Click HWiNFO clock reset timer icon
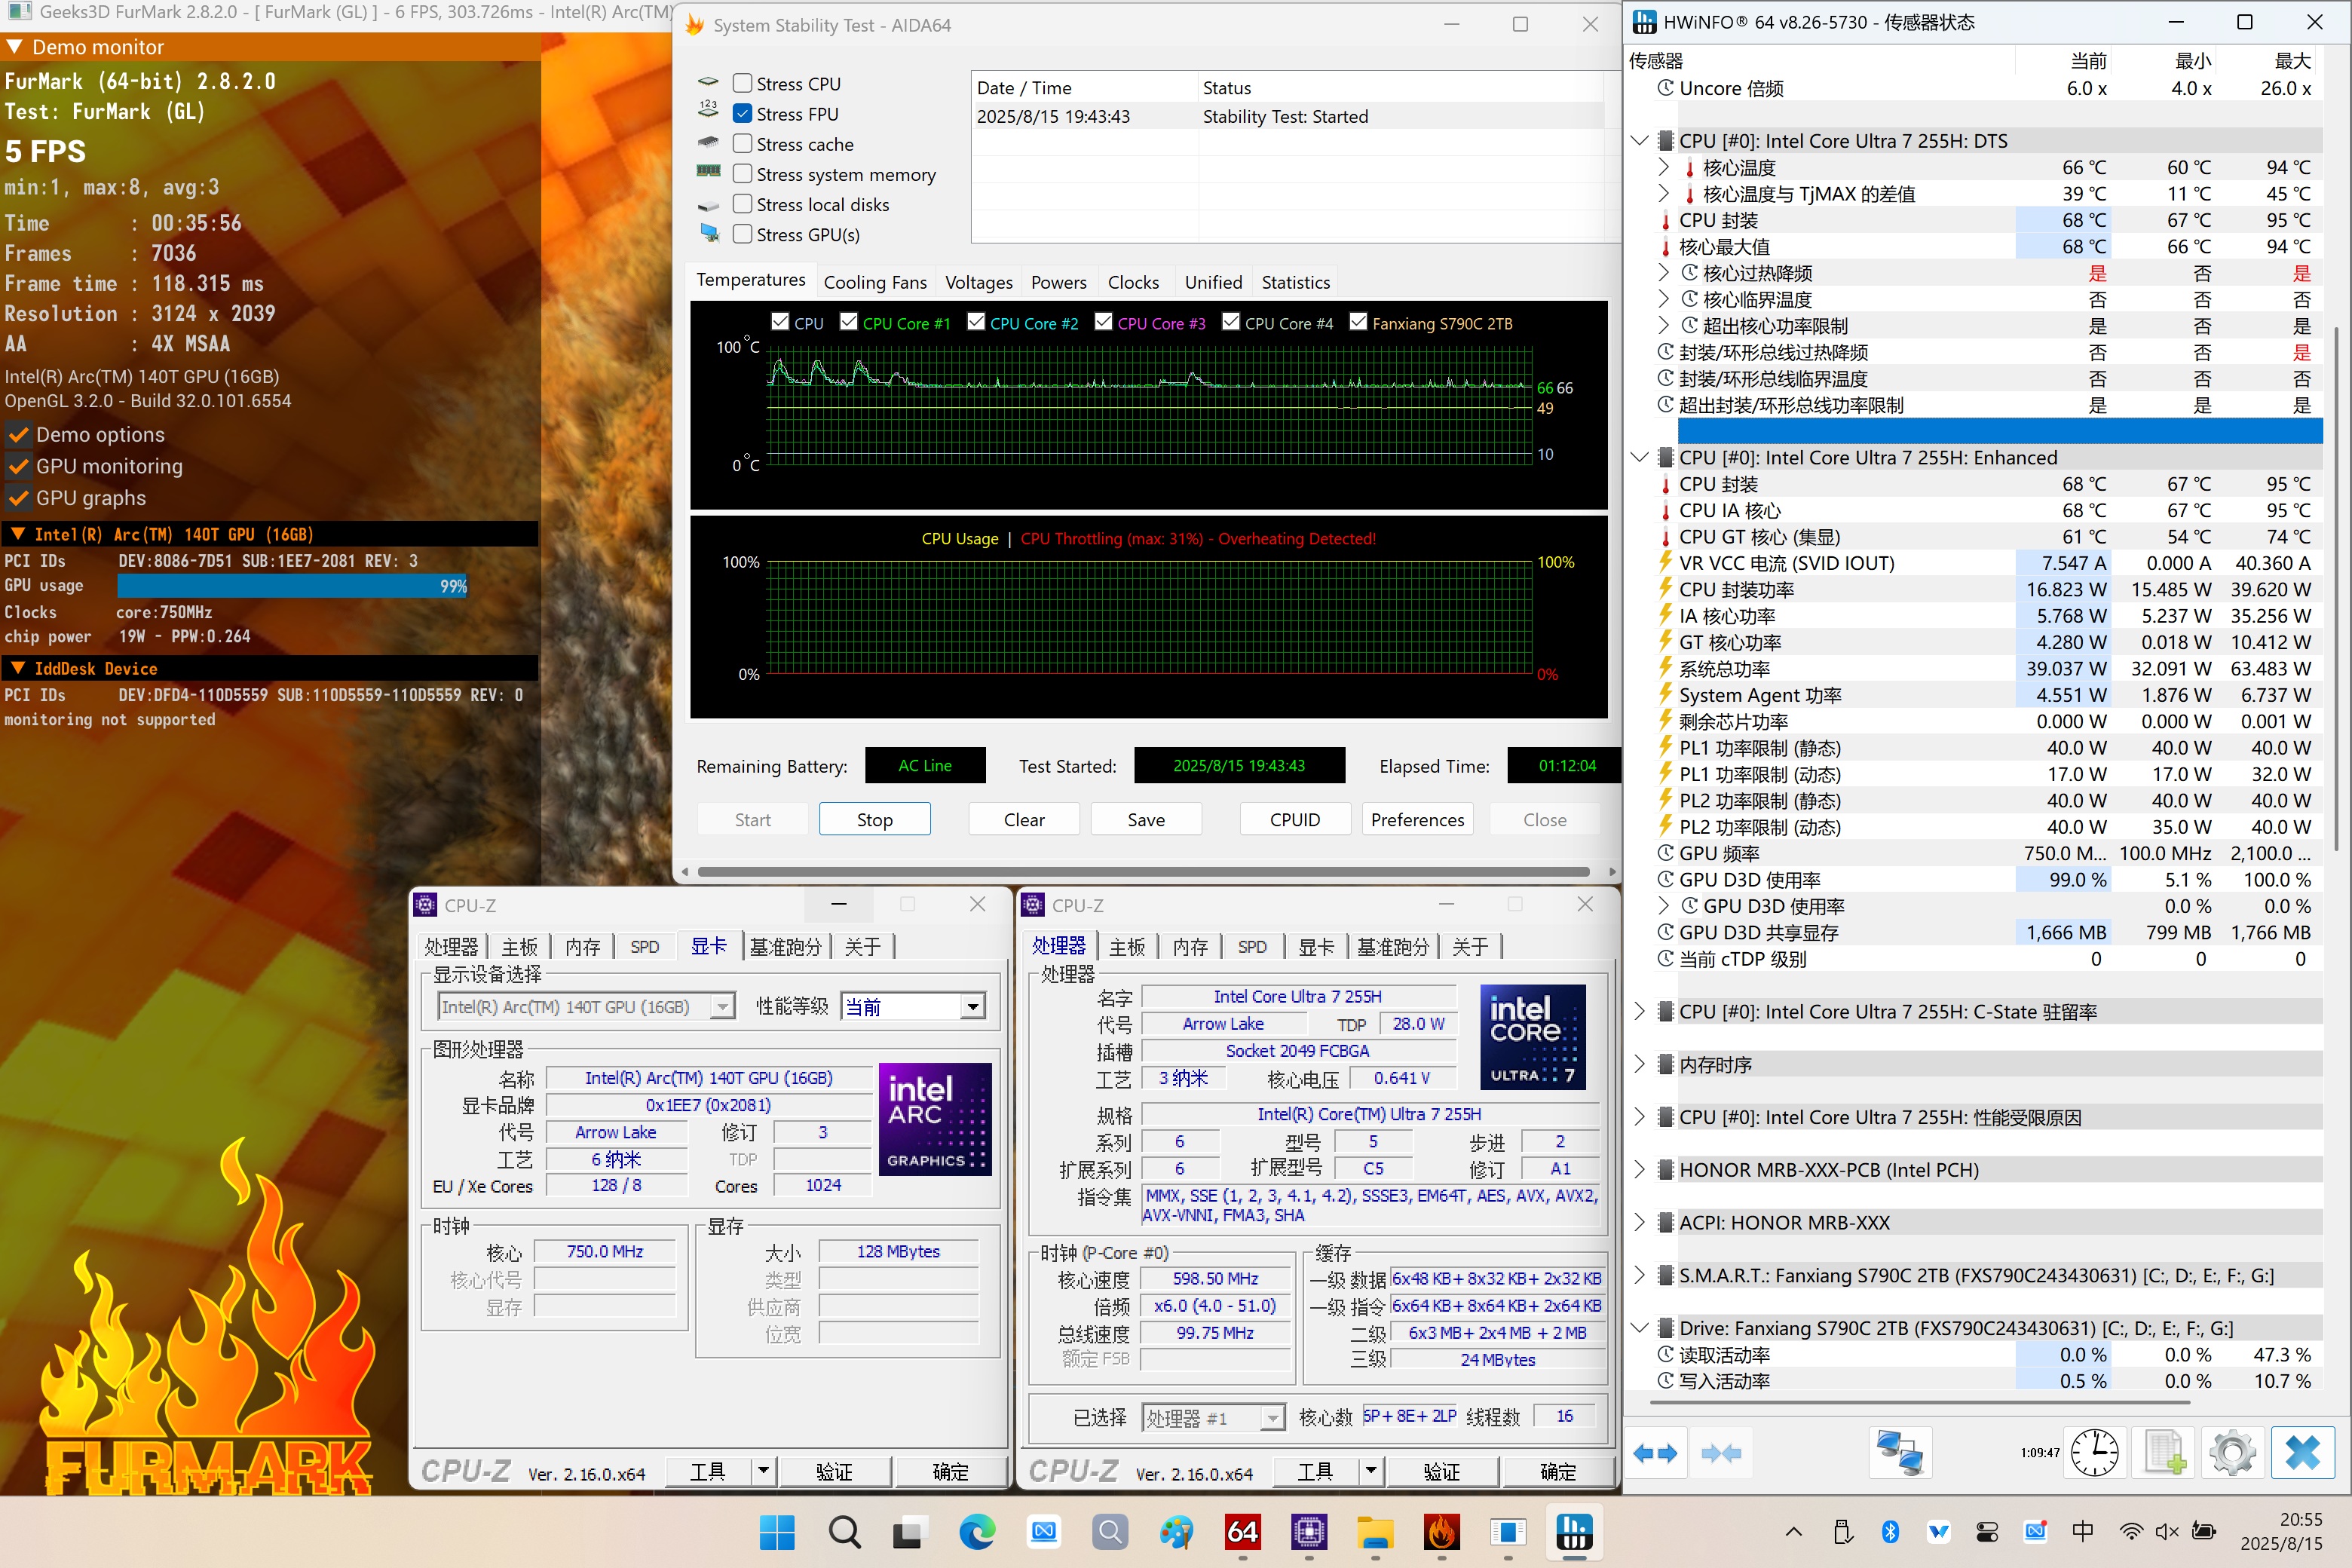Viewport: 2352px width, 1568px height. [2094, 1453]
